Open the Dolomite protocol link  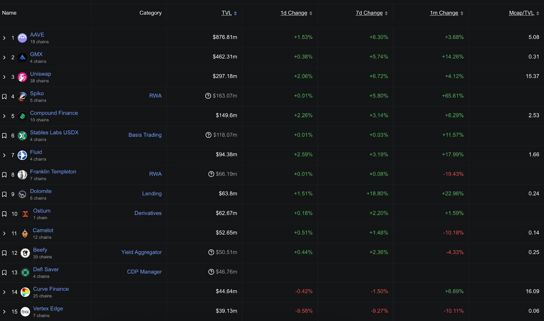pos(41,191)
